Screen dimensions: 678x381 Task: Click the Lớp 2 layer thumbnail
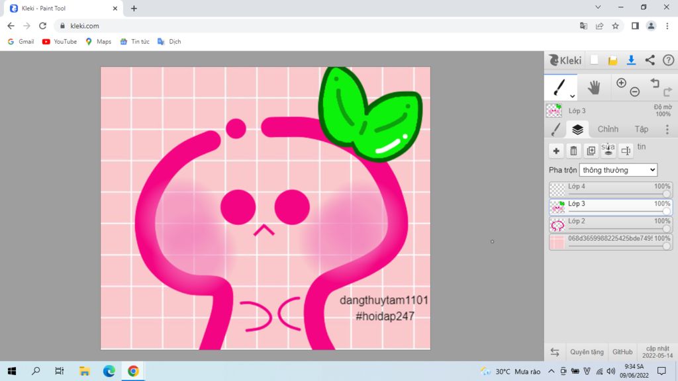click(557, 224)
